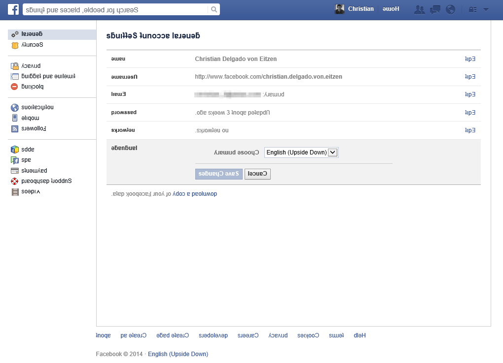The height and width of the screenshot is (363, 503).
Task: Click the Blocking red sidebar icon
Action: [14, 87]
